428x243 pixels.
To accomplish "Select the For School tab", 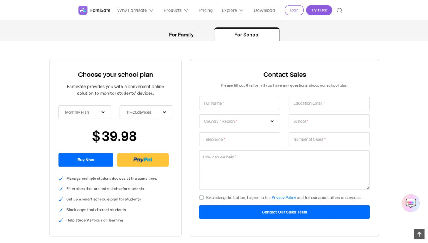I will click(x=247, y=35).
